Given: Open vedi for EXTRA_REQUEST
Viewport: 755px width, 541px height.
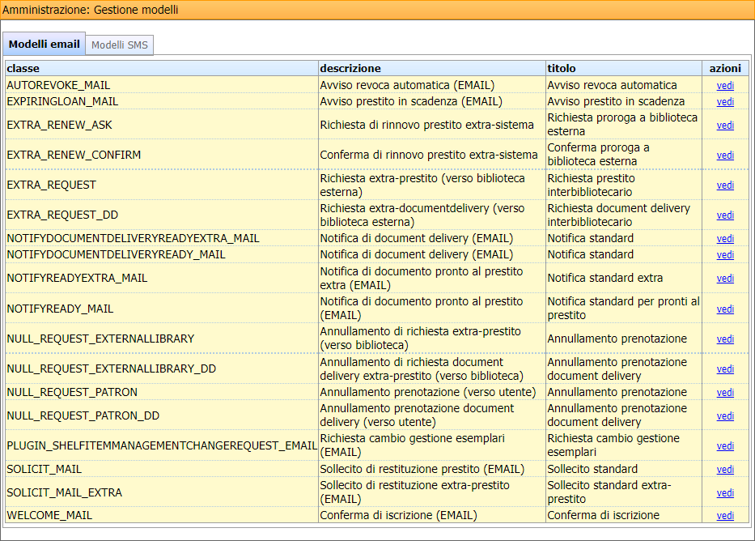Looking at the screenshot, I should coord(724,185).
